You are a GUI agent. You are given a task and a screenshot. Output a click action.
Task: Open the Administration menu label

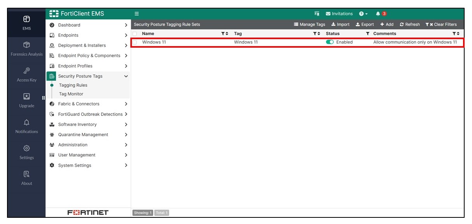click(x=73, y=145)
